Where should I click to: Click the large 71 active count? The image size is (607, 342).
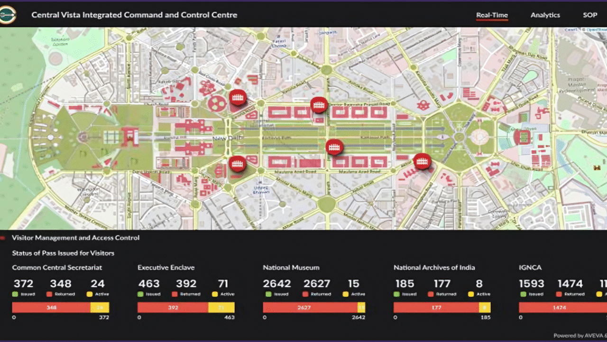tap(223, 284)
